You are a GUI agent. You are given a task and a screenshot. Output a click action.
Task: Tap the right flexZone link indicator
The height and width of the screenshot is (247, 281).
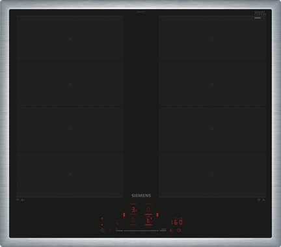tap(157, 214)
